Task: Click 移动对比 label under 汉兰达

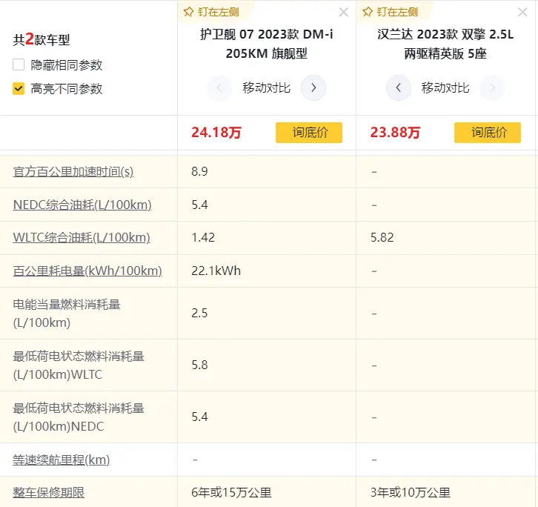Action: click(445, 88)
